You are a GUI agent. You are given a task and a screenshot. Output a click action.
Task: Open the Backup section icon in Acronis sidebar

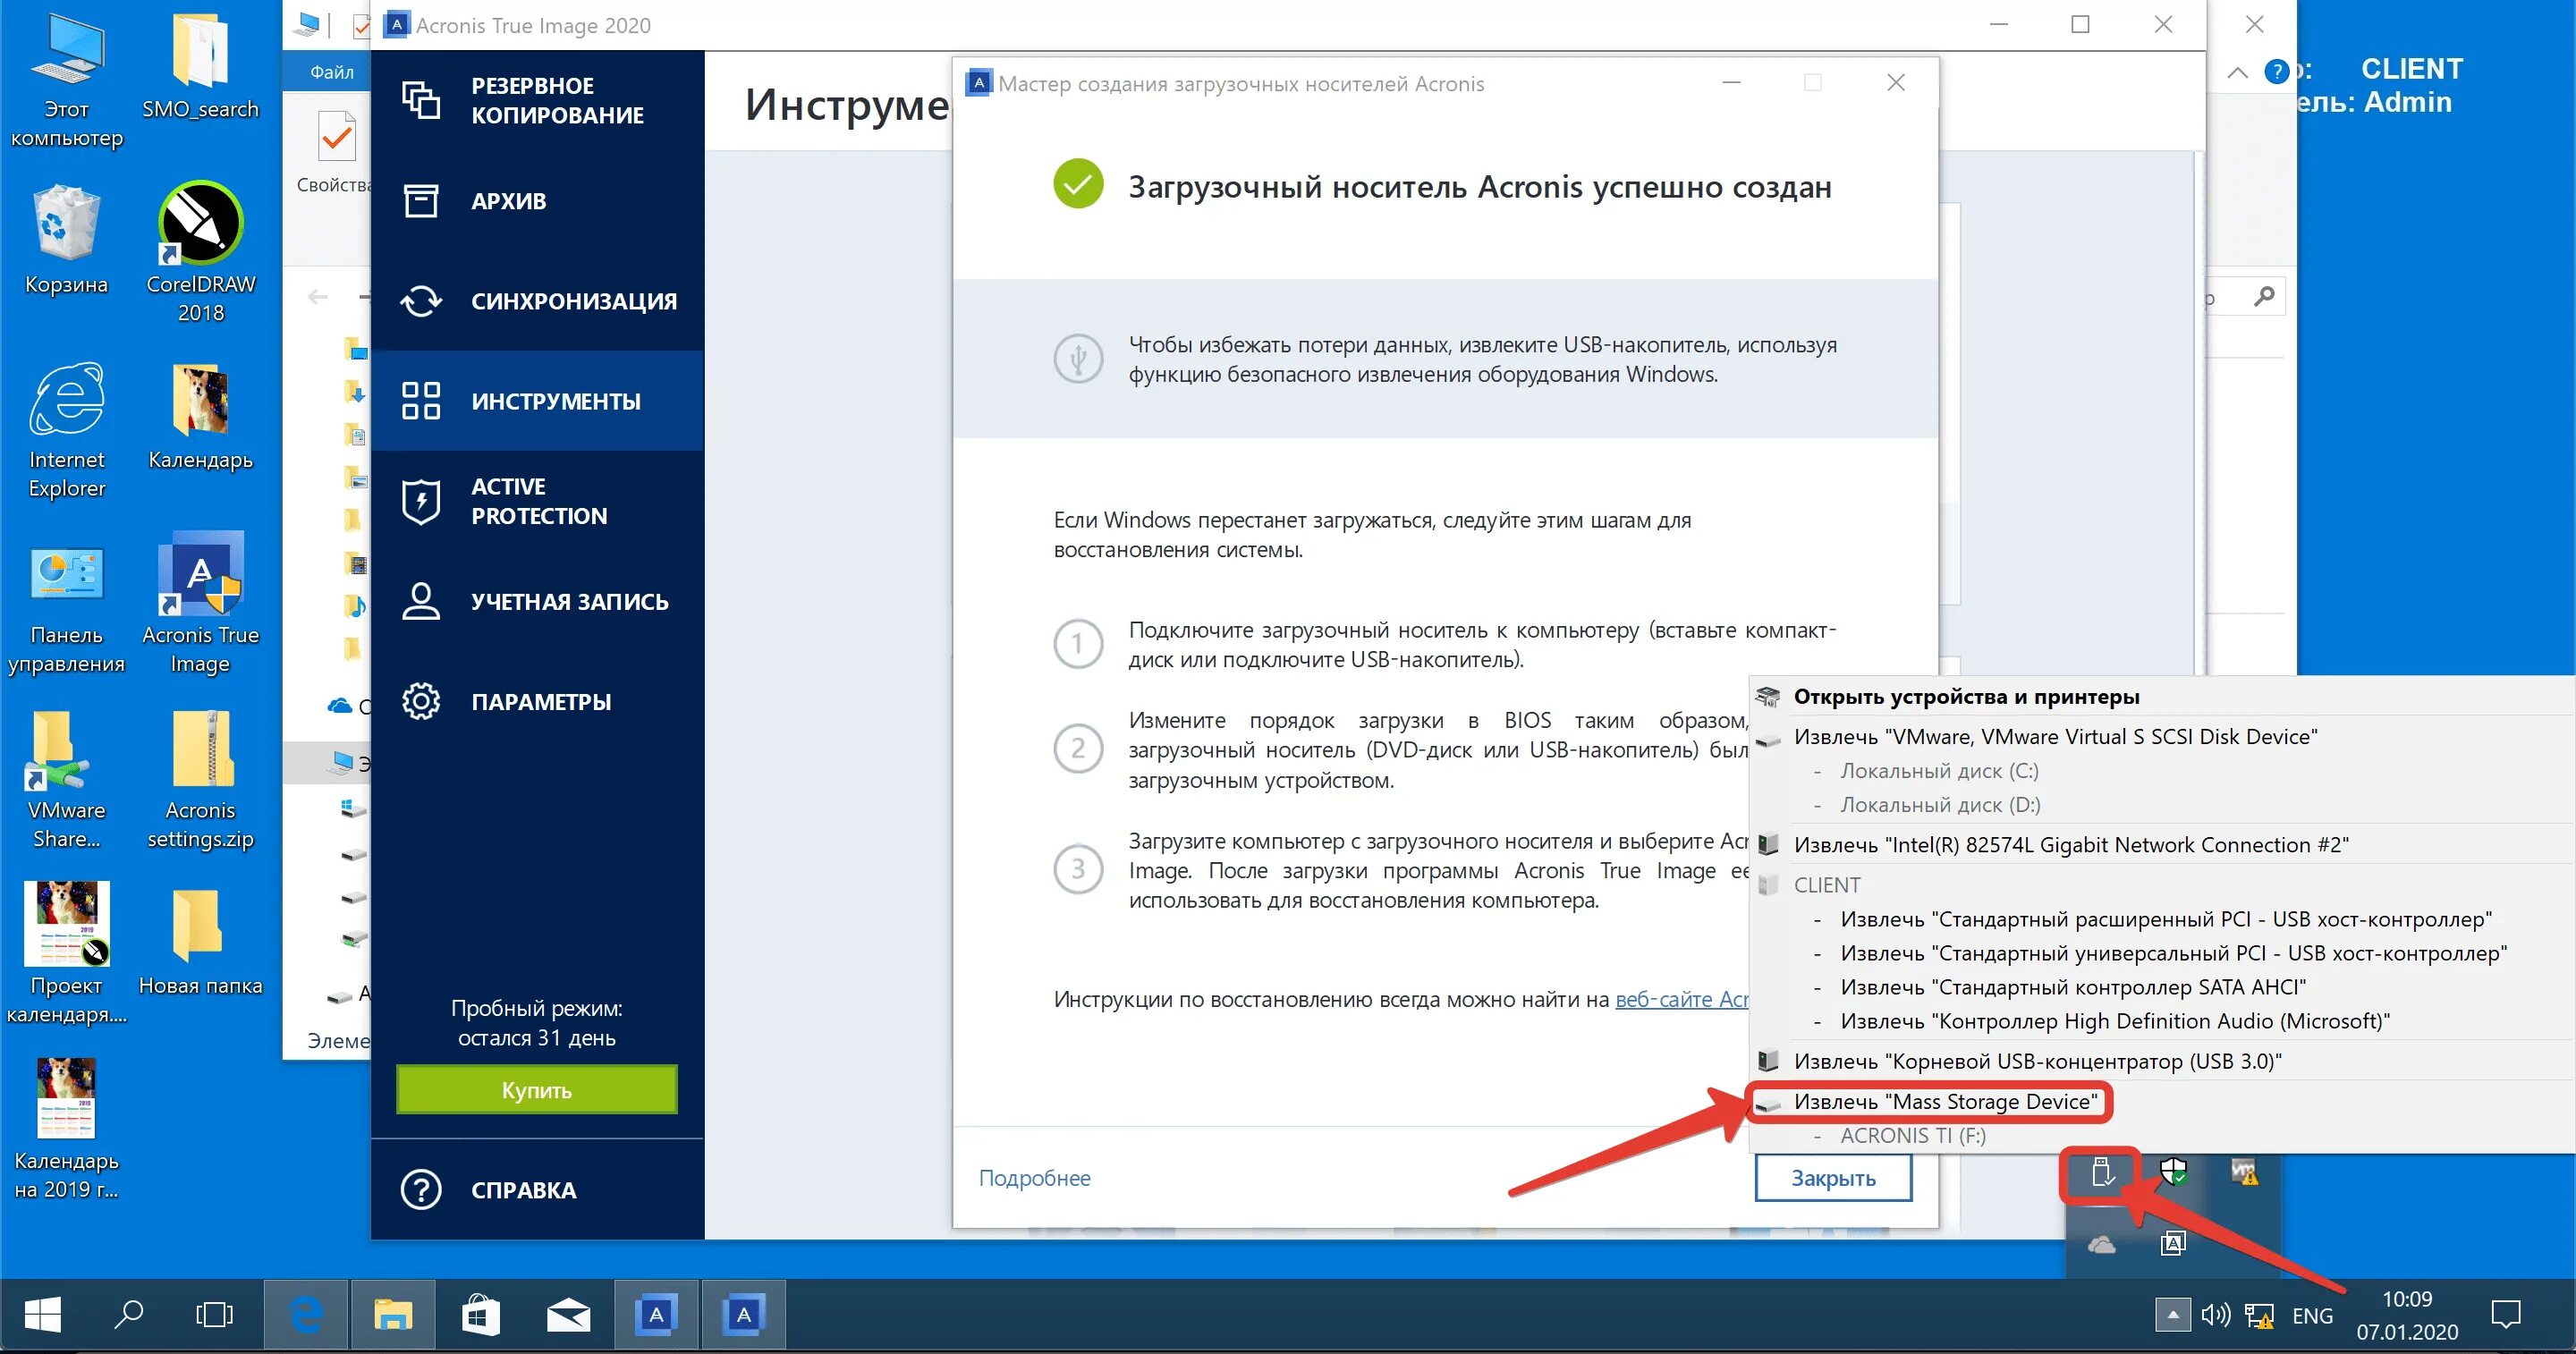(421, 100)
